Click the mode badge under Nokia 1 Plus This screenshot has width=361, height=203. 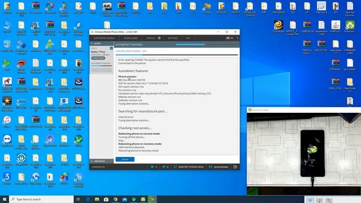(x=98, y=58)
